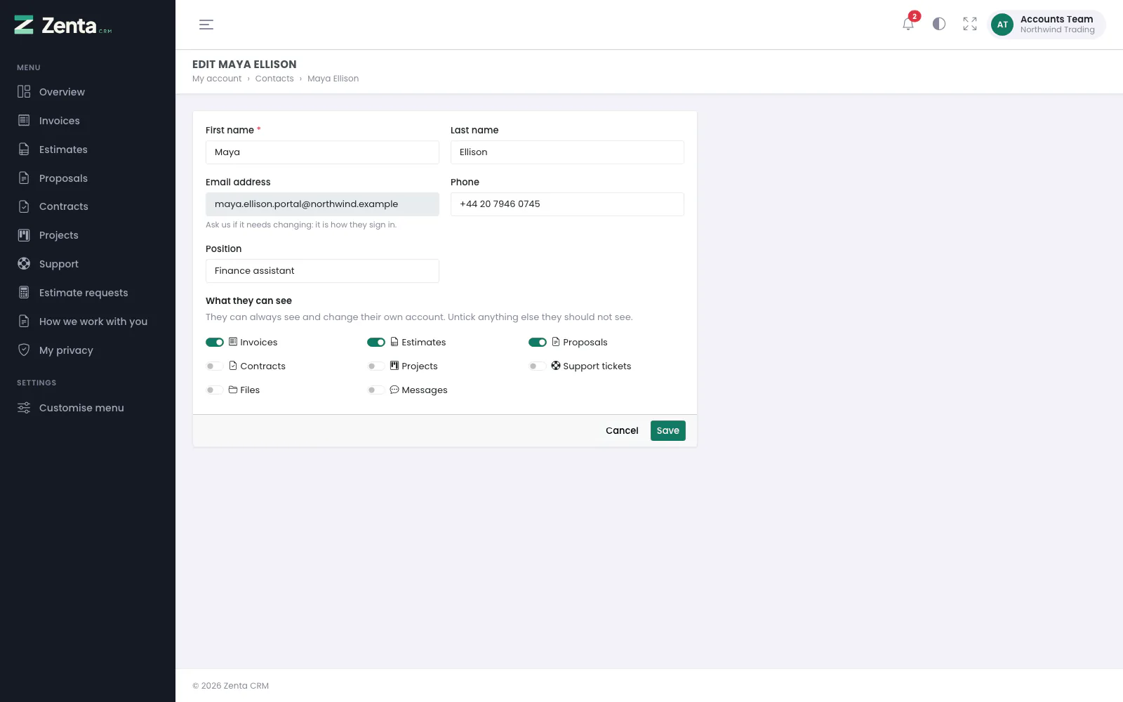
Task: Click the My privacy shield icon
Action: (24, 350)
